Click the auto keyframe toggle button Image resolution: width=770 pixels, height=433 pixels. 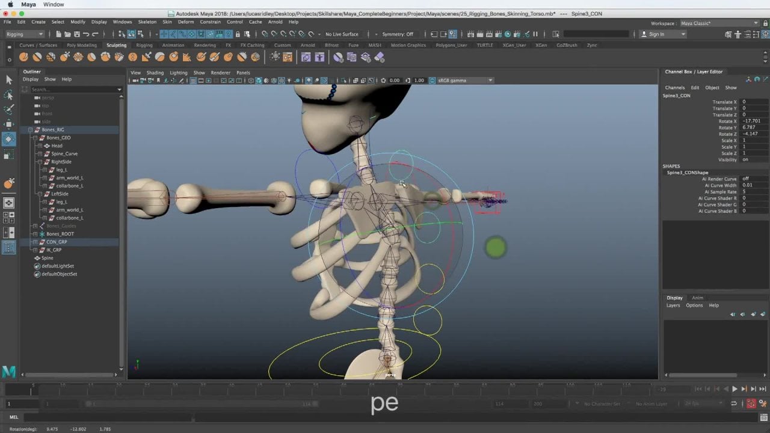(x=751, y=404)
